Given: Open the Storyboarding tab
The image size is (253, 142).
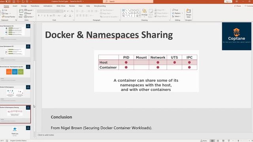Looking at the screenshot, I should (x=100, y=6).
